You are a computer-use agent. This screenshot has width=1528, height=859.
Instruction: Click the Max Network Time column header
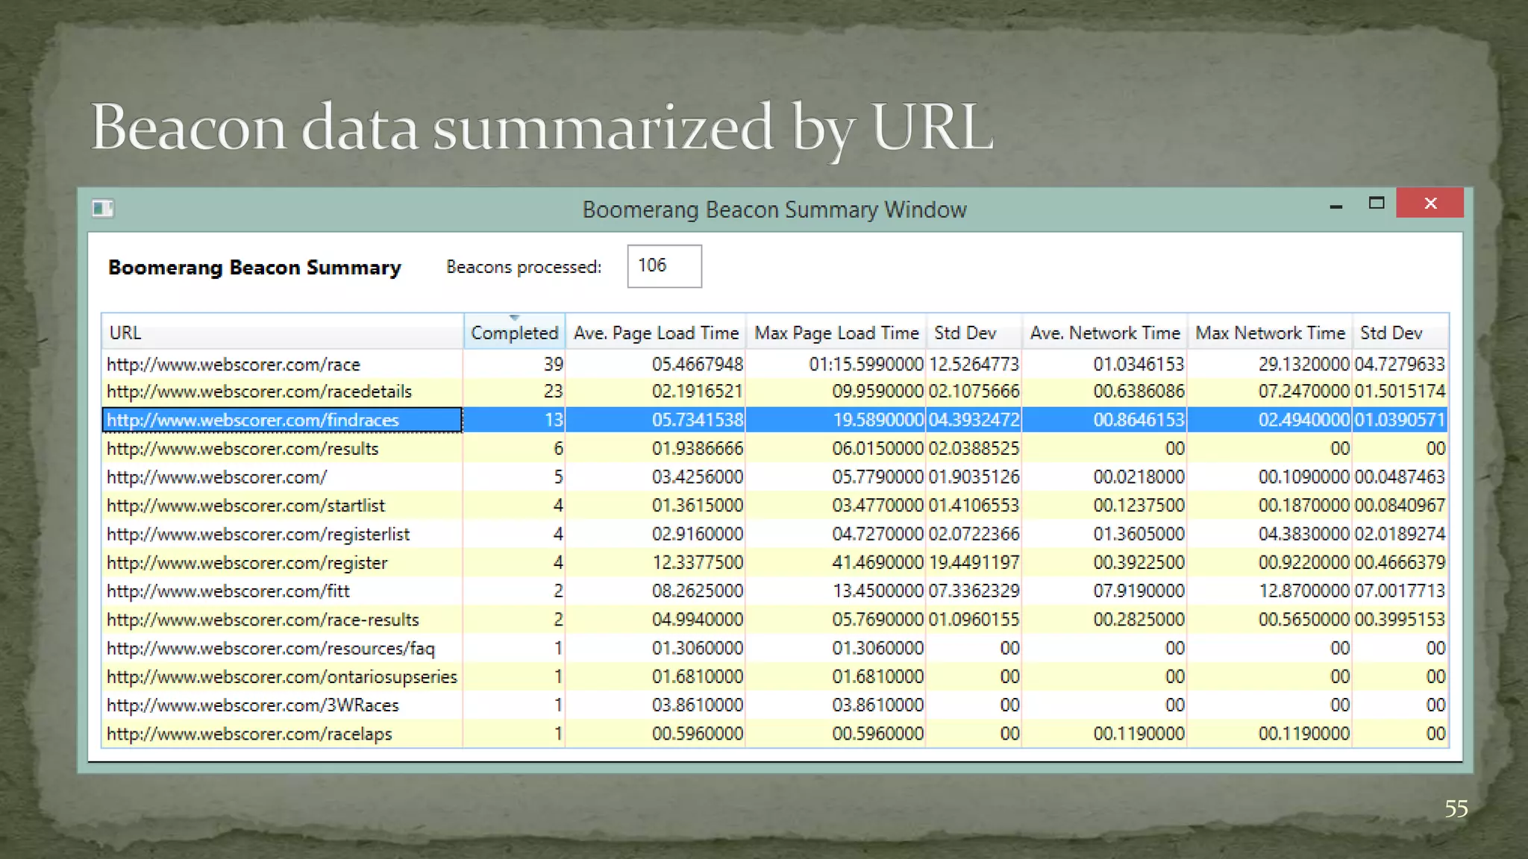(x=1269, y=333)
